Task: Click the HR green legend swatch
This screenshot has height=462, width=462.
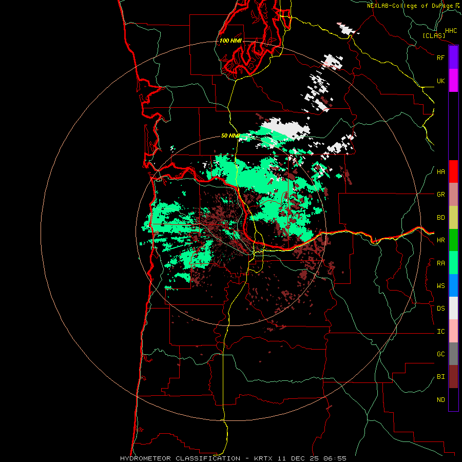Action: tap(453, 240)
